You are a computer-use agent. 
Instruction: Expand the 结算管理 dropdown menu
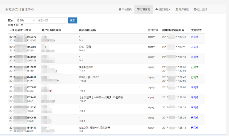pyautogui.click(x=163, y=9)
